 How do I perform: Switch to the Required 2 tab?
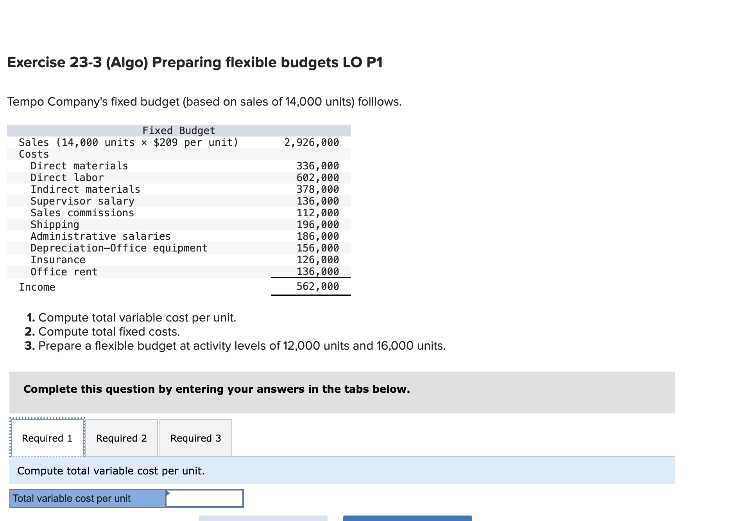pyautogui.click(x=121, y=438)
